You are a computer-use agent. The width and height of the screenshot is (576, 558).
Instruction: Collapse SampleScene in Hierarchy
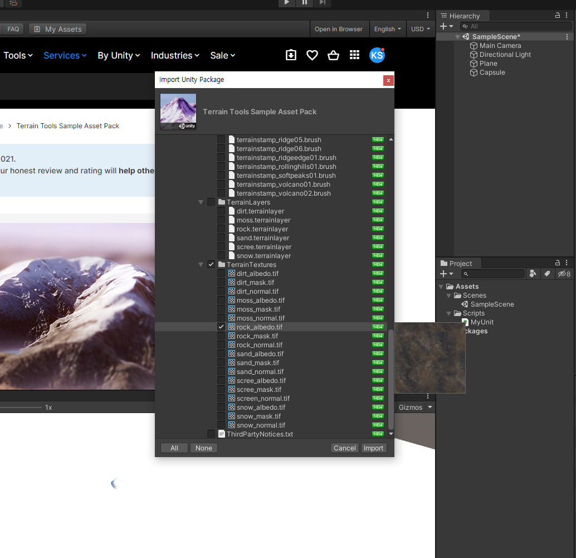[x=458, y=37]
